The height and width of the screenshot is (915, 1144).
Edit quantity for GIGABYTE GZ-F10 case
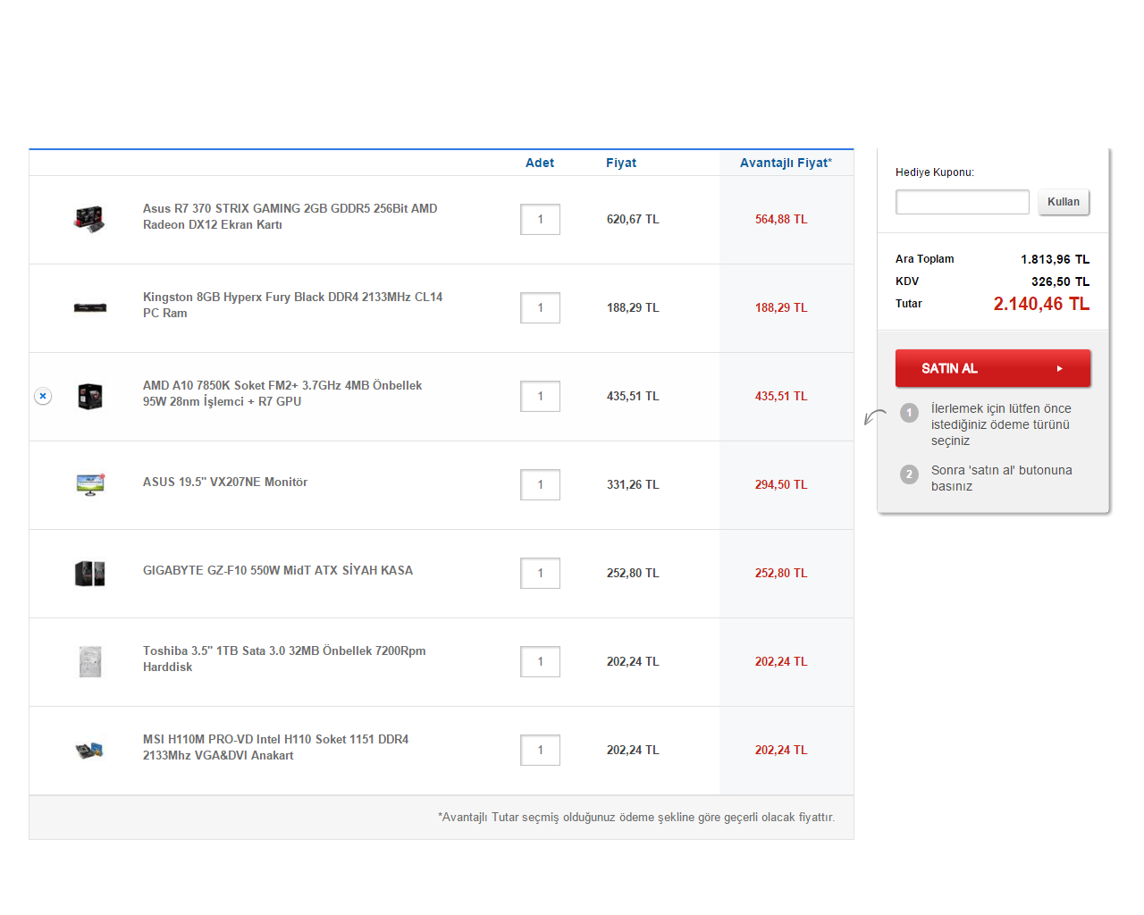(540, 573)
